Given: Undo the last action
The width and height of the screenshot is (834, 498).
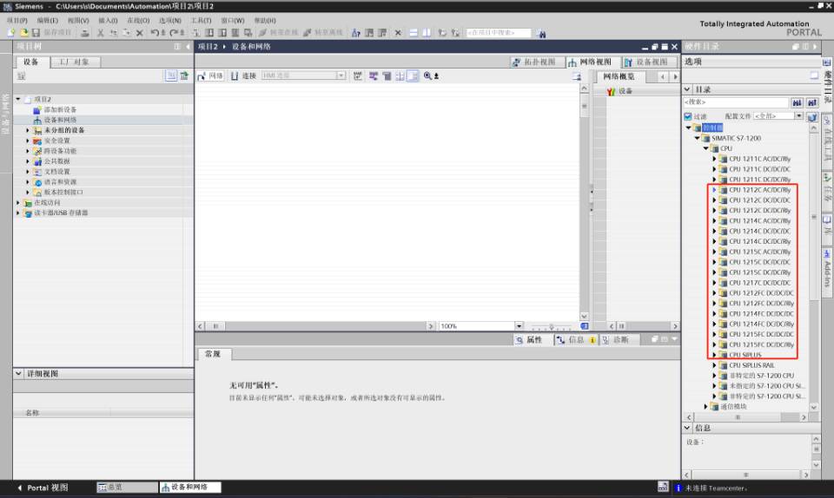Looking at the screenshot, I should pyautogui.click(x=155, y=33).
